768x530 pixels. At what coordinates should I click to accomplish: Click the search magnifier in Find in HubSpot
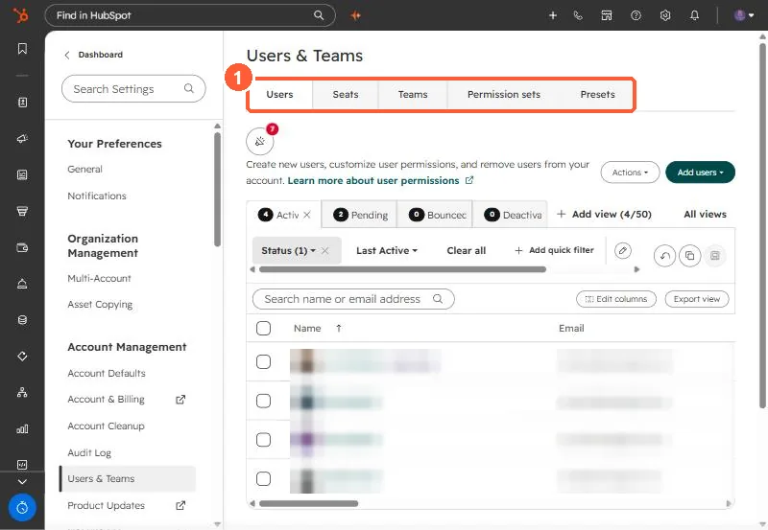pos(319,15)
